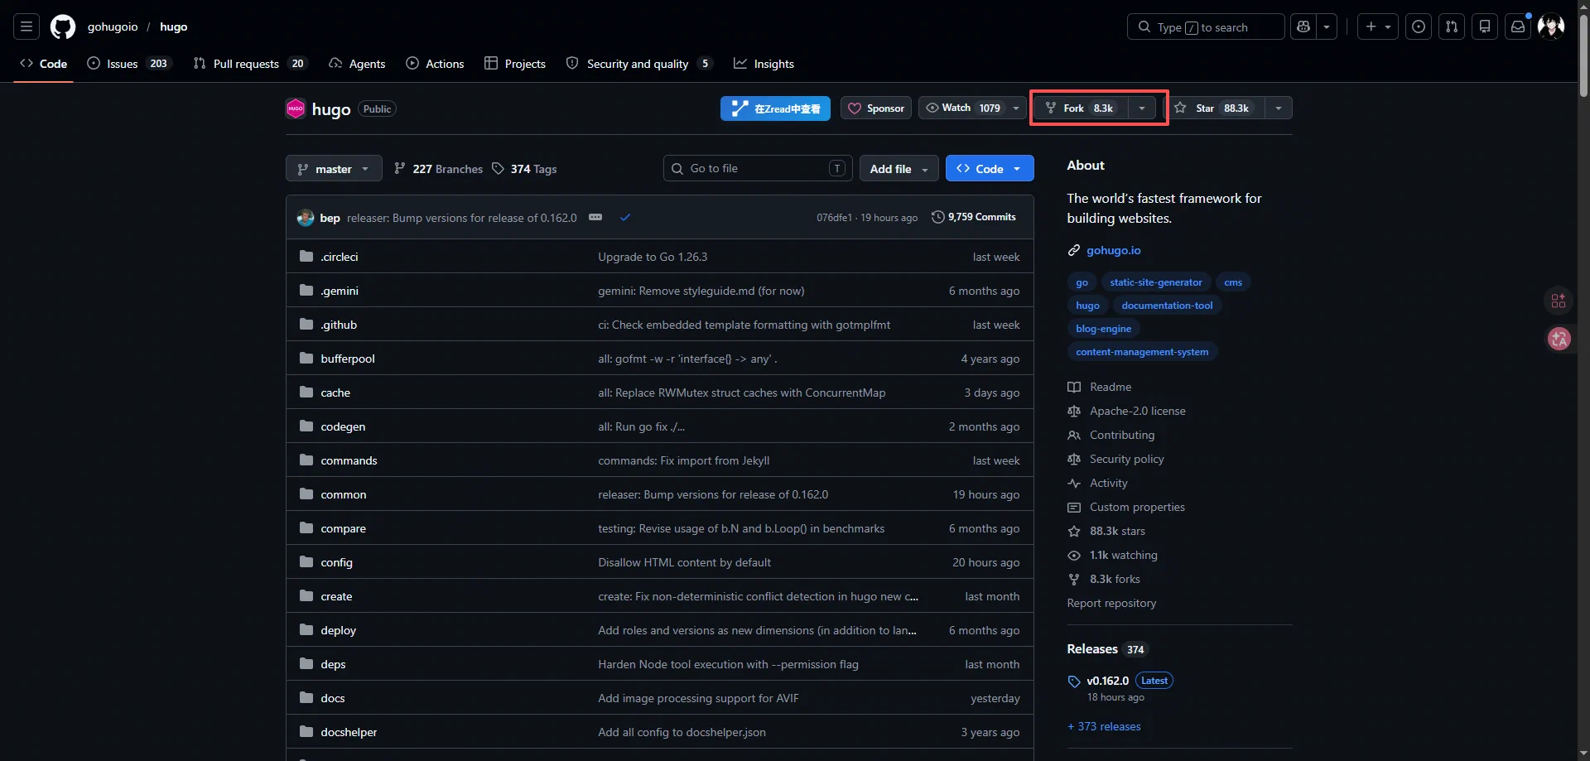Open the Star lists dropdown arrow
This screenshot has width=1590, height=761.
coord(1279,108)
